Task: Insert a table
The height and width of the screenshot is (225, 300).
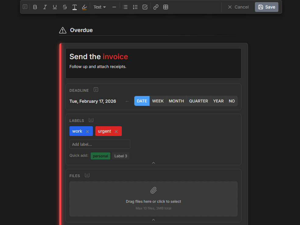Action: (166, 7)
